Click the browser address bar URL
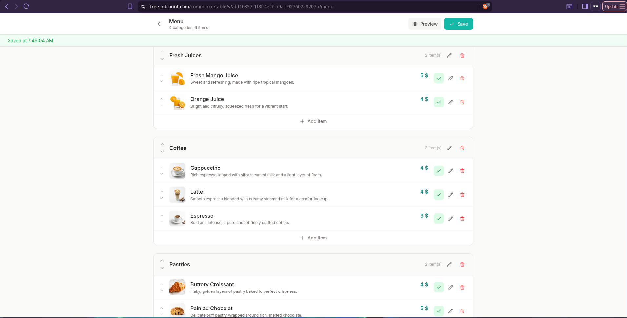Image resolution: width=627 pixels, height=318 pixels. [242, 6]
